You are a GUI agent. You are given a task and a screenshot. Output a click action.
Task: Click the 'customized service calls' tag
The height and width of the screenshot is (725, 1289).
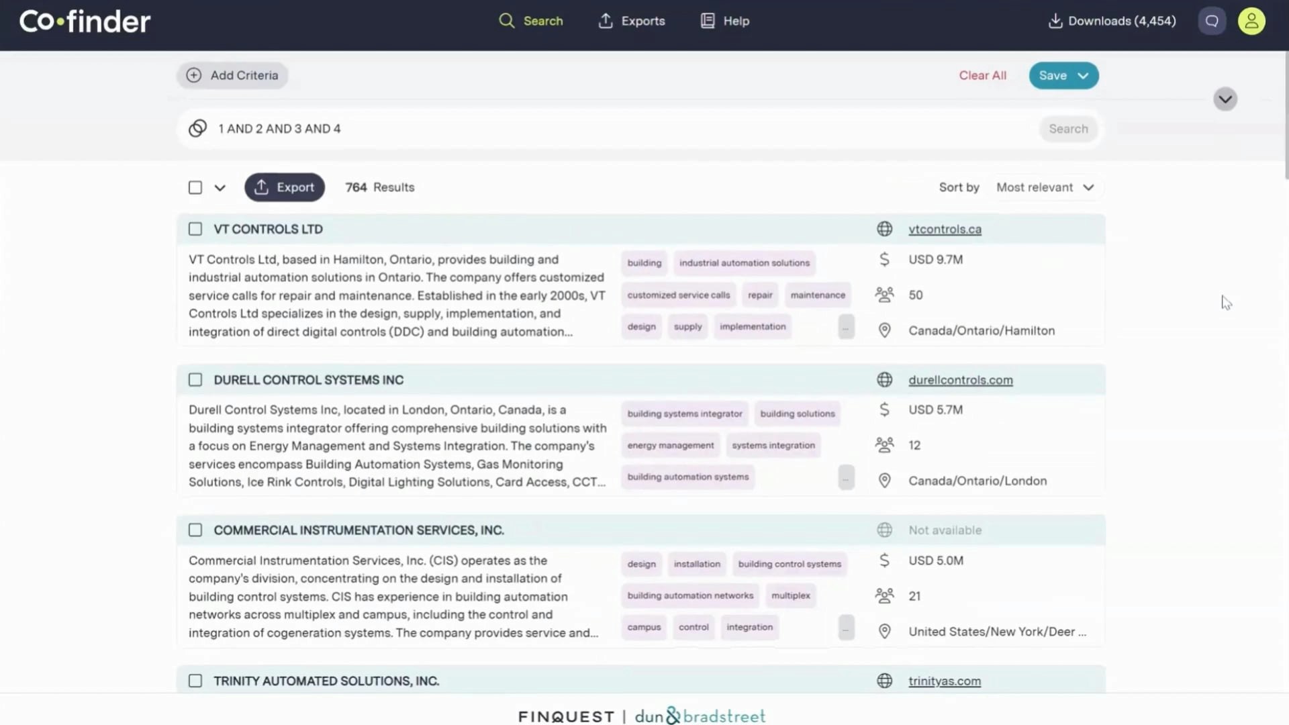(678, 295)
